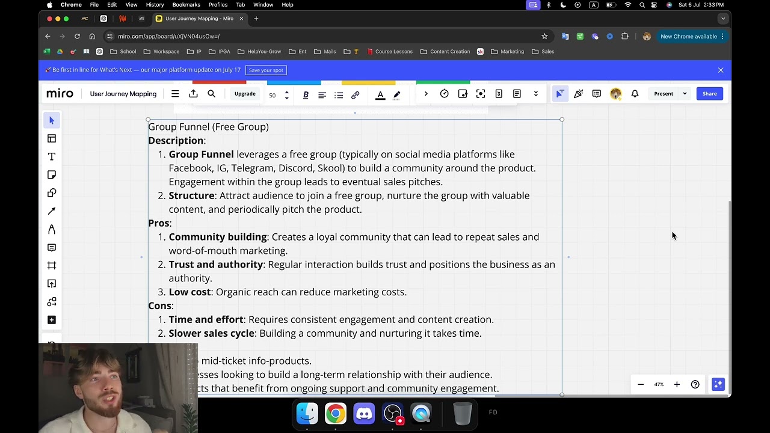
Task: Open the Miro main menu hamburger icon
Action: (x=175, y=94)
